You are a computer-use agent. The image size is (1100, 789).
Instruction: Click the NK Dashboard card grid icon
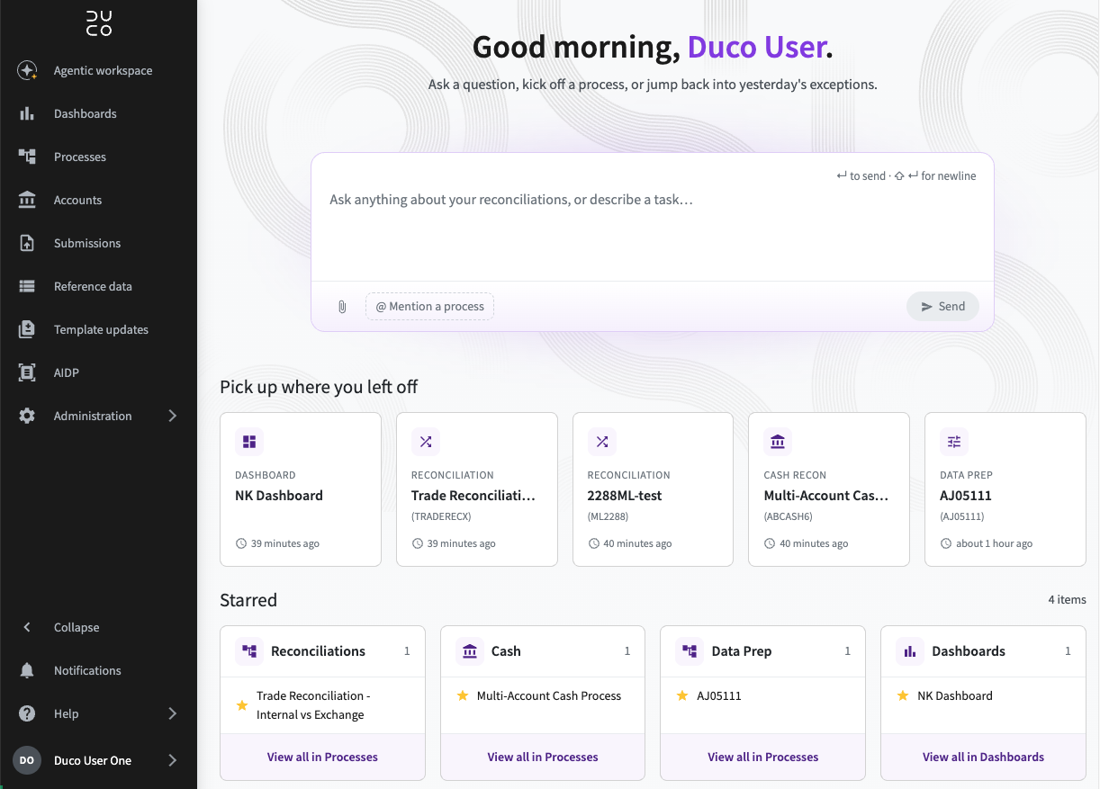pyautogui.click(x=249, y=442)
